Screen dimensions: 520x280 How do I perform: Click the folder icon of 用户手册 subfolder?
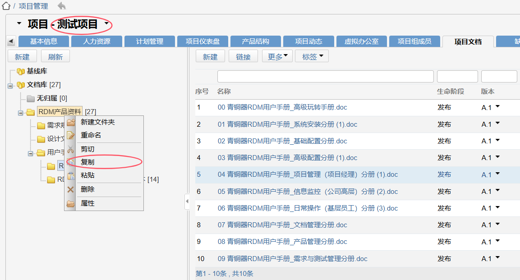pos(41,152)
